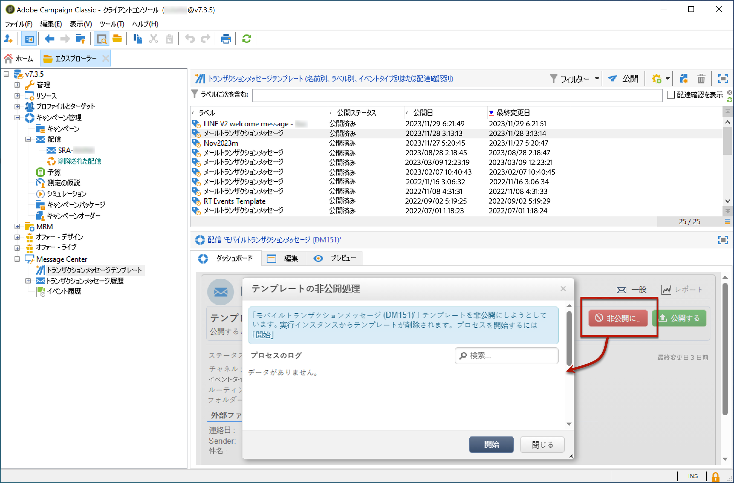Image resolution: width=734 pixels, height=483 pixels.
Task: Toggle the navigation tree panel button
Action: point(29,39)
